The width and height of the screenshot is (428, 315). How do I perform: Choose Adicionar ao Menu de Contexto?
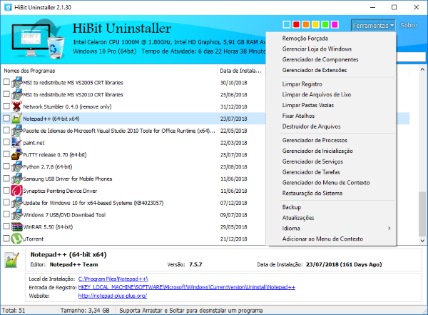click(x=322, y=239)
